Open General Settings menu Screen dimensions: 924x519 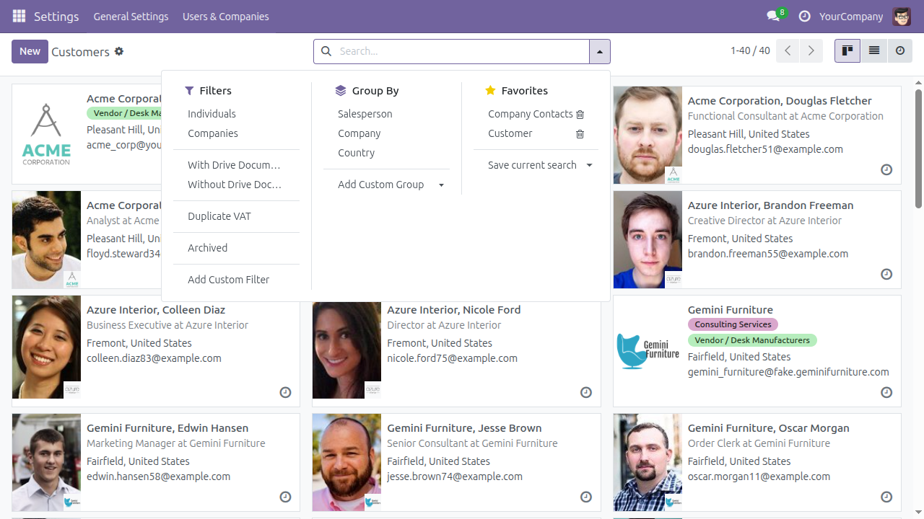pyautogui.click(x=131, y=16)
